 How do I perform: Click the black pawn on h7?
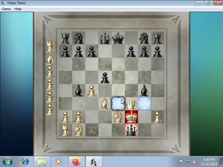(157, 52)
